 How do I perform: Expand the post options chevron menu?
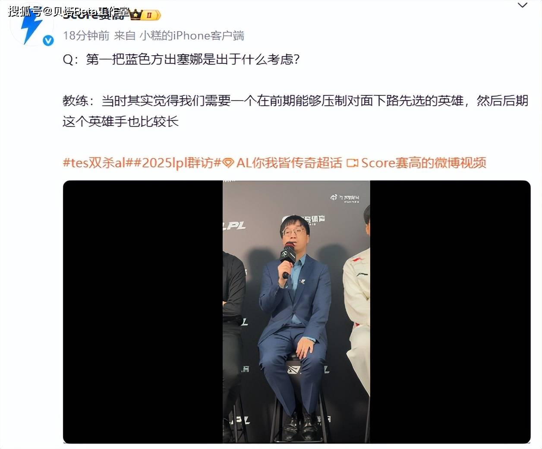click(x=523, y=5)
